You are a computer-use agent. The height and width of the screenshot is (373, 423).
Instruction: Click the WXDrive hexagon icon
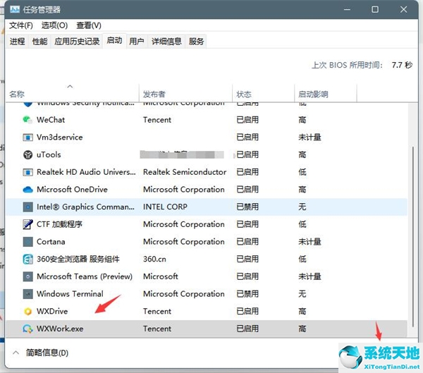pos(27,311)
